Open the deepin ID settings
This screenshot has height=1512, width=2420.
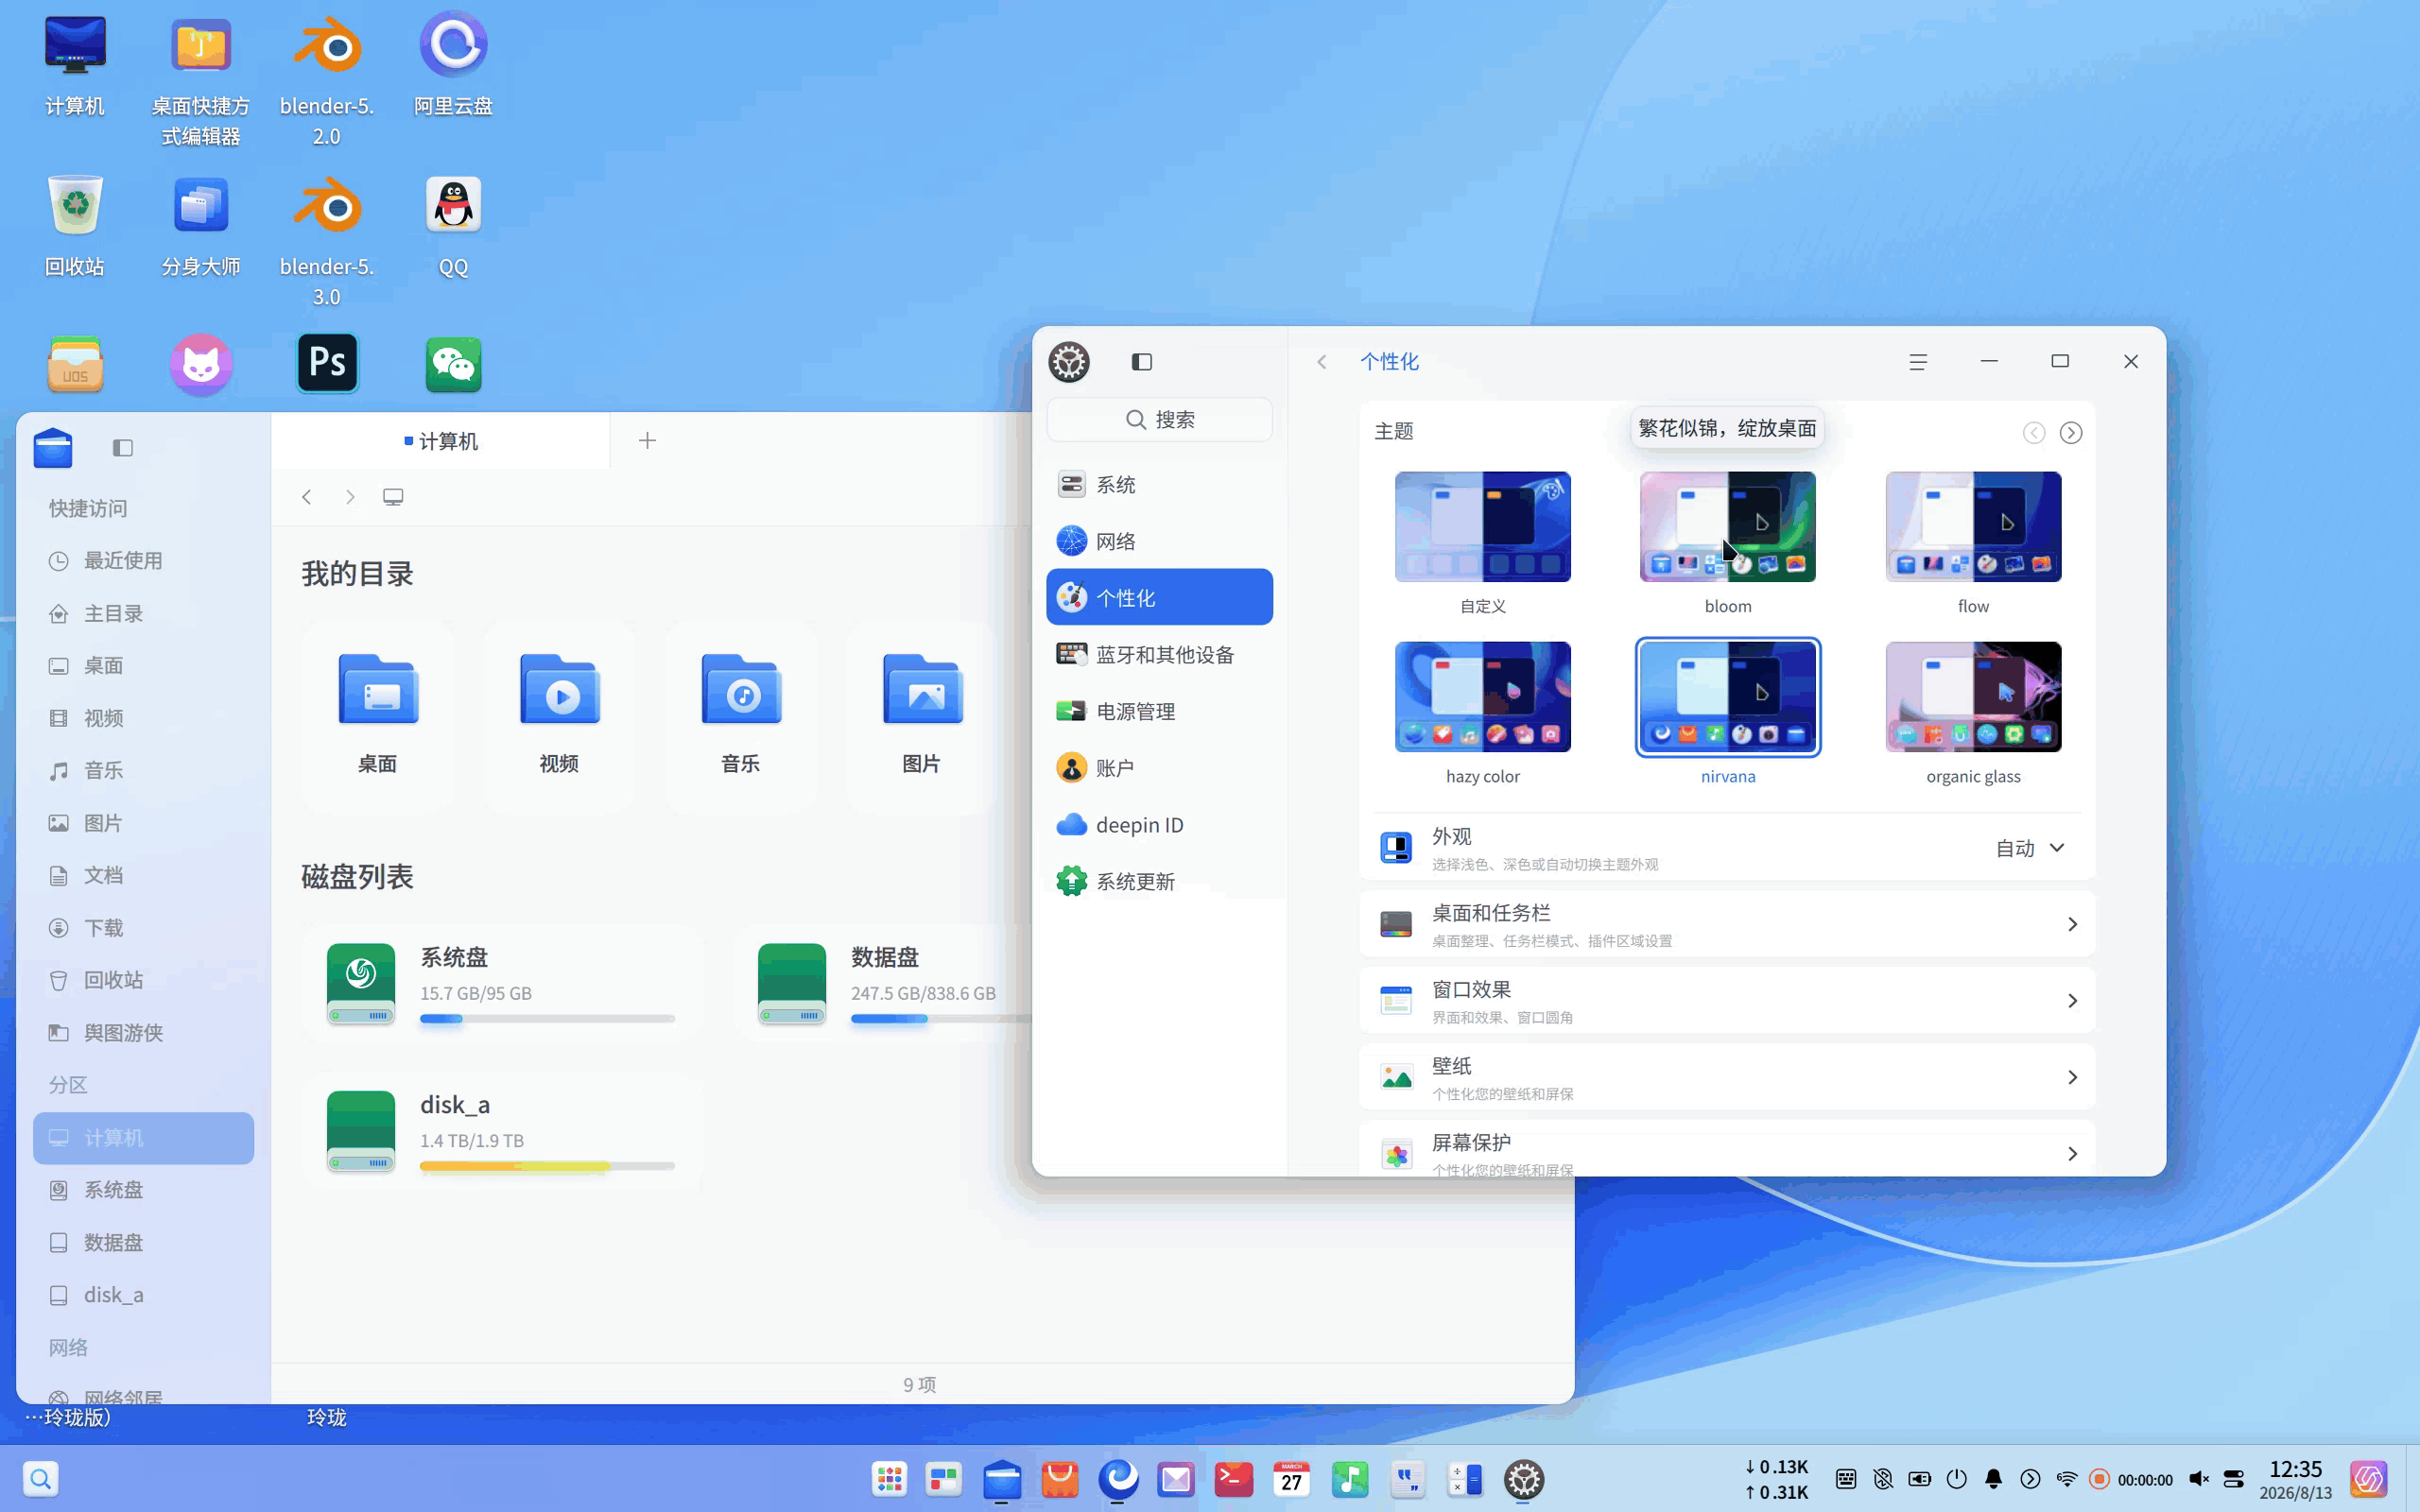(x=1159, y=825)
